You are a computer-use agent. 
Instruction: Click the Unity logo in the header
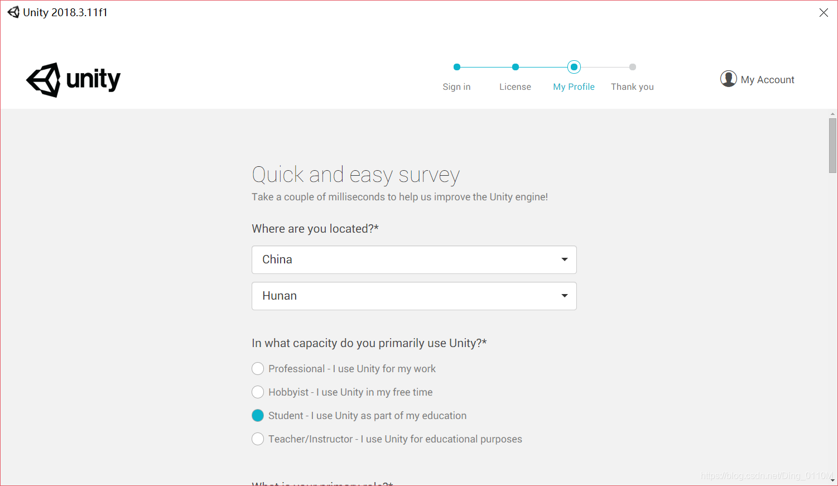click(73, 80)
